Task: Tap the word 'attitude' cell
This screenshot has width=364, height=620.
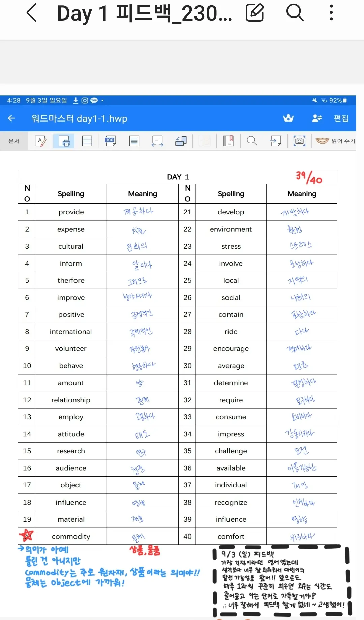Action: 71,434
